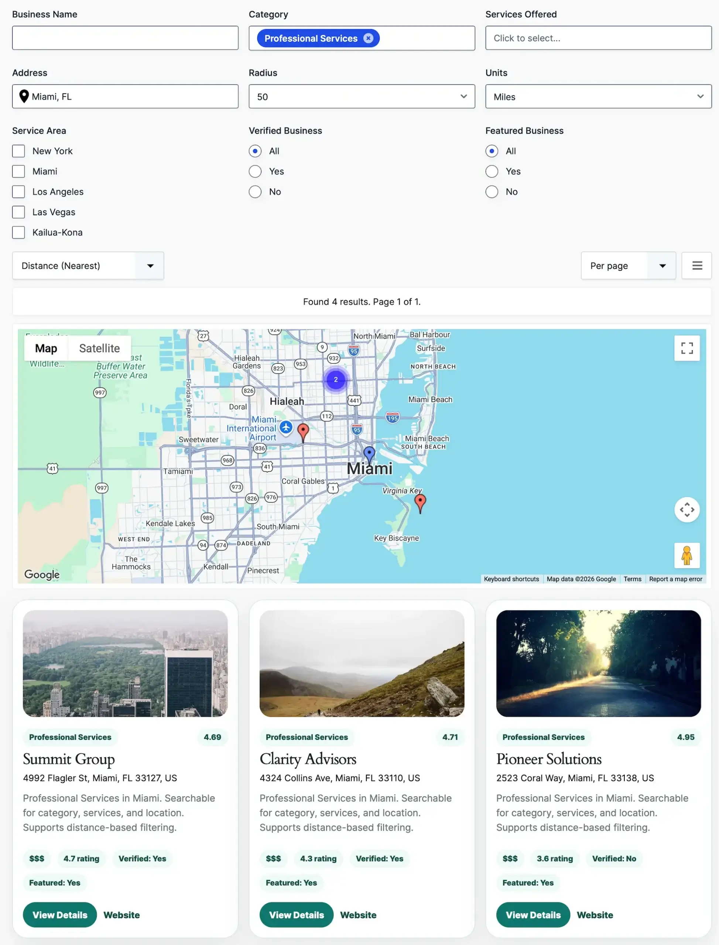Click the Summit Group city skyline thumbnail
The image size is (719, 945).
[125, 663]
